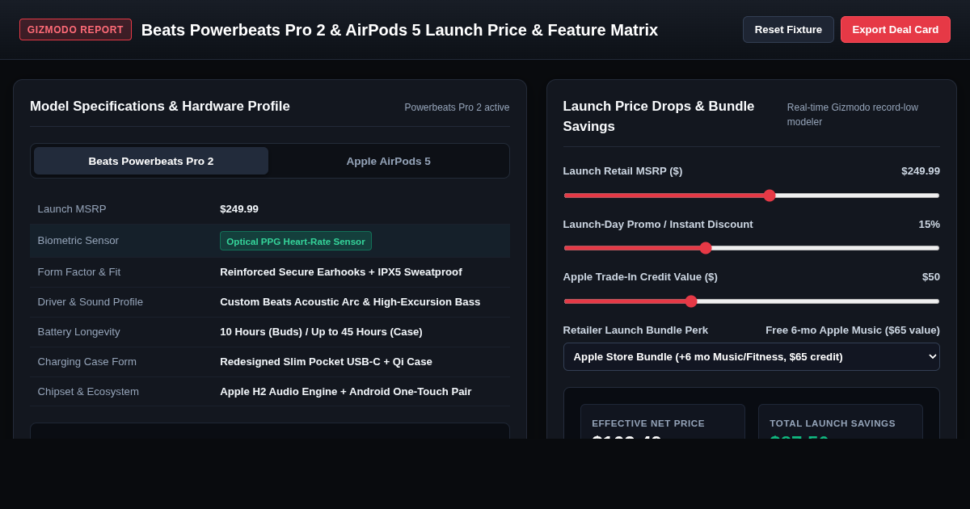Click the 15% promo discount value
Image resolution: width=970 pixels, height=509 pixels.
click(x=929, y=225)
